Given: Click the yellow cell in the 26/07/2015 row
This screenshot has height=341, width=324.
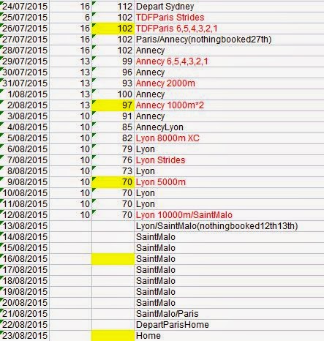Looking at the screenshot, I should point(113,29).
